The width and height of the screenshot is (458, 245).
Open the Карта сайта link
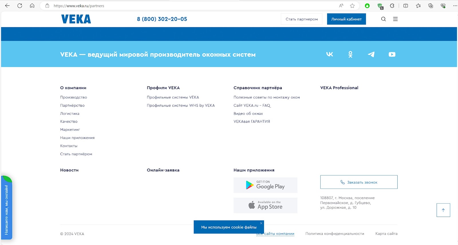[x=386, y=234]
